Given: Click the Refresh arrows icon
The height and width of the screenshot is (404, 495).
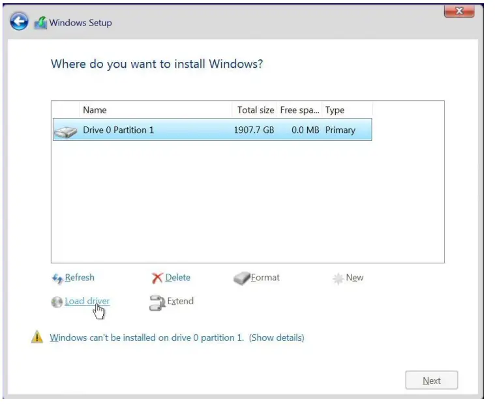Looking at the screenshot, I should (57, 278).
